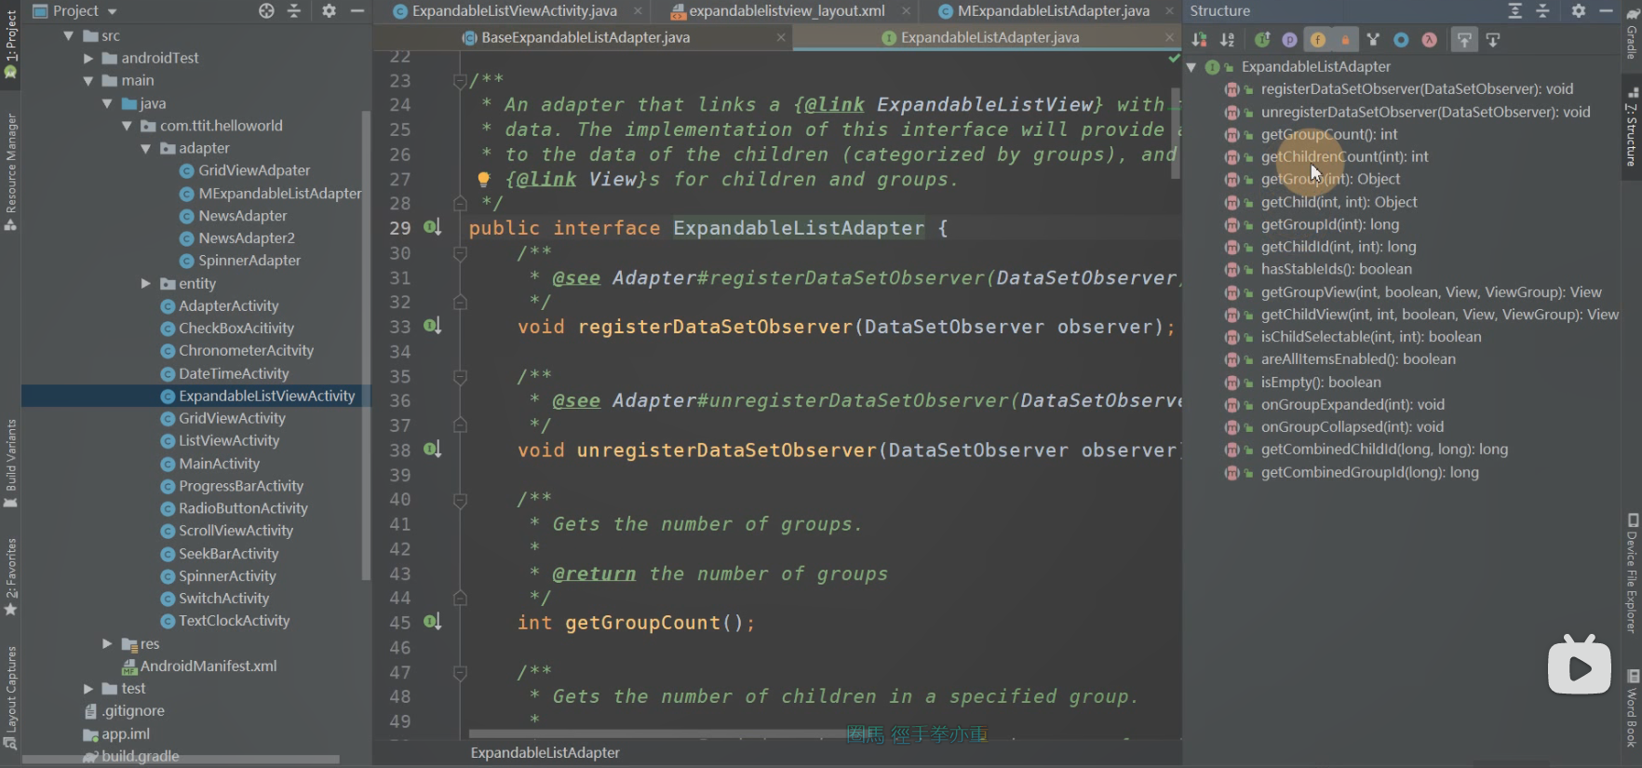Click the intention light bulb on line 27
Viewport: 1642px width, 768px height.
483,179
